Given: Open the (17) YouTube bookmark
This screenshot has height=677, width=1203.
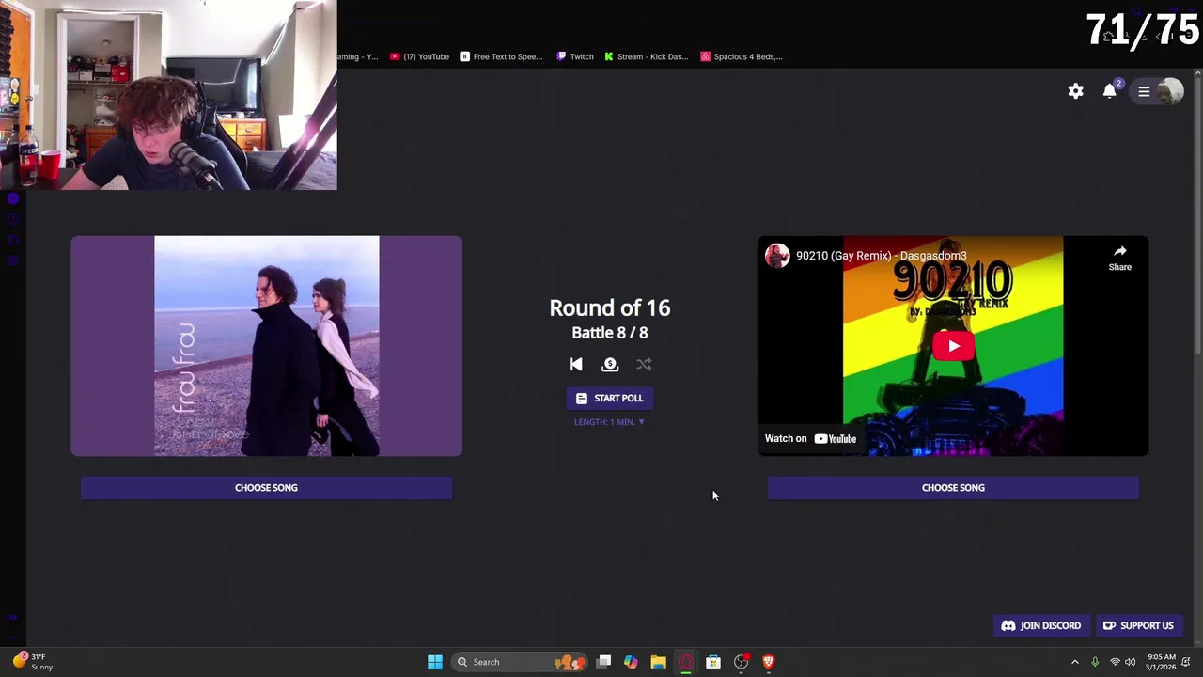Looking at the screenshot, I should click(419, 56).
